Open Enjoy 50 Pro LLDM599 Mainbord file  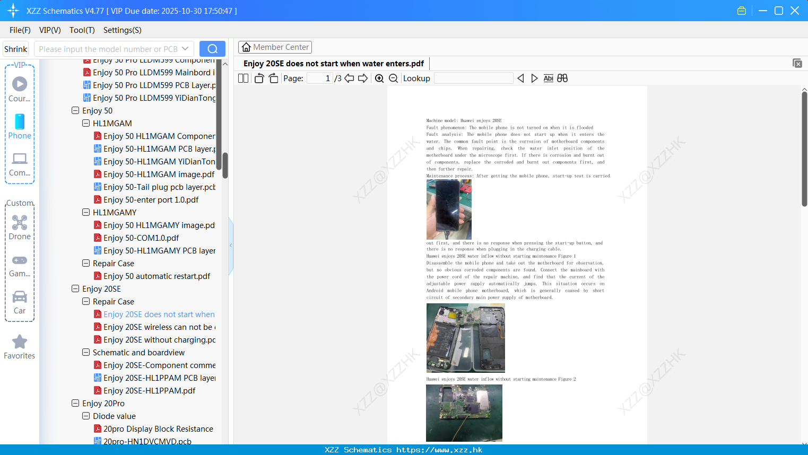[154, 73]
